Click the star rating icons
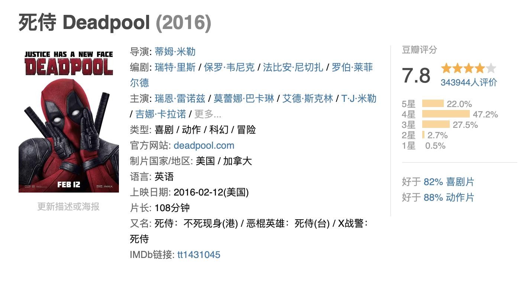This screenshot has height=284, width=530. 468,68
